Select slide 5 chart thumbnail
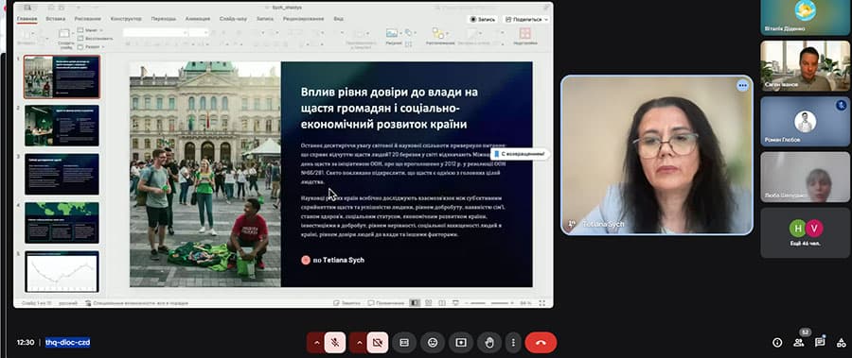852x358 pixels. click(x=62, y=271)
